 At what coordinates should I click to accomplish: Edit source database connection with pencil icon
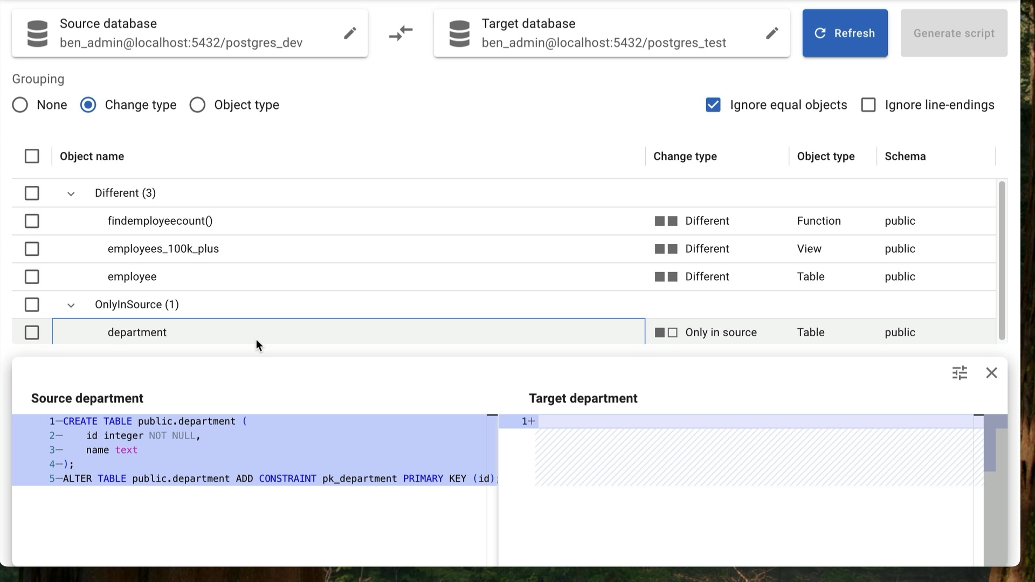(x=350, y=33)
